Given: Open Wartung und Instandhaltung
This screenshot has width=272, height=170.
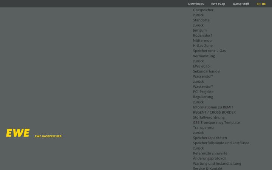Looking at the screenshot, I should [217, 164].
